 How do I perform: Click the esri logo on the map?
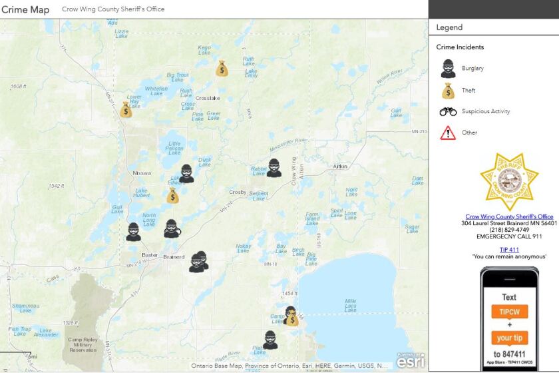tap(409, 362)
